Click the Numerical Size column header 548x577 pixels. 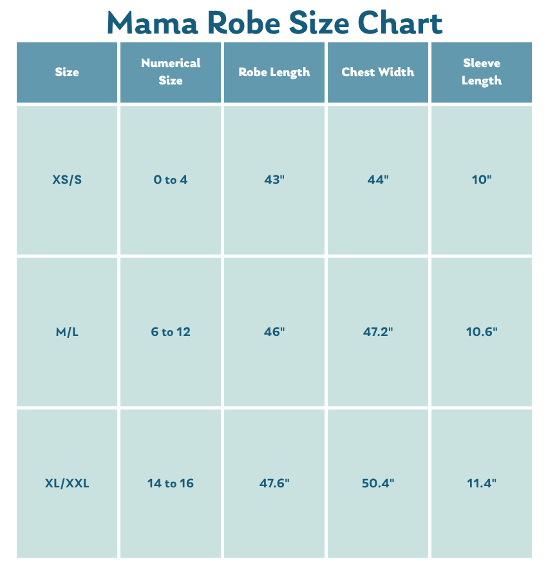click(171, 72)
